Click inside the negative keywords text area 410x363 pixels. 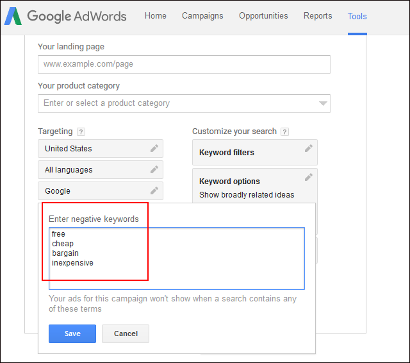(177, 258)
